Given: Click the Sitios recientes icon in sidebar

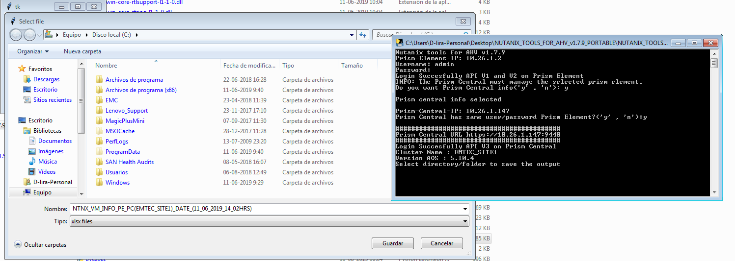Looking at the screenshot, I should pos(27,100).
